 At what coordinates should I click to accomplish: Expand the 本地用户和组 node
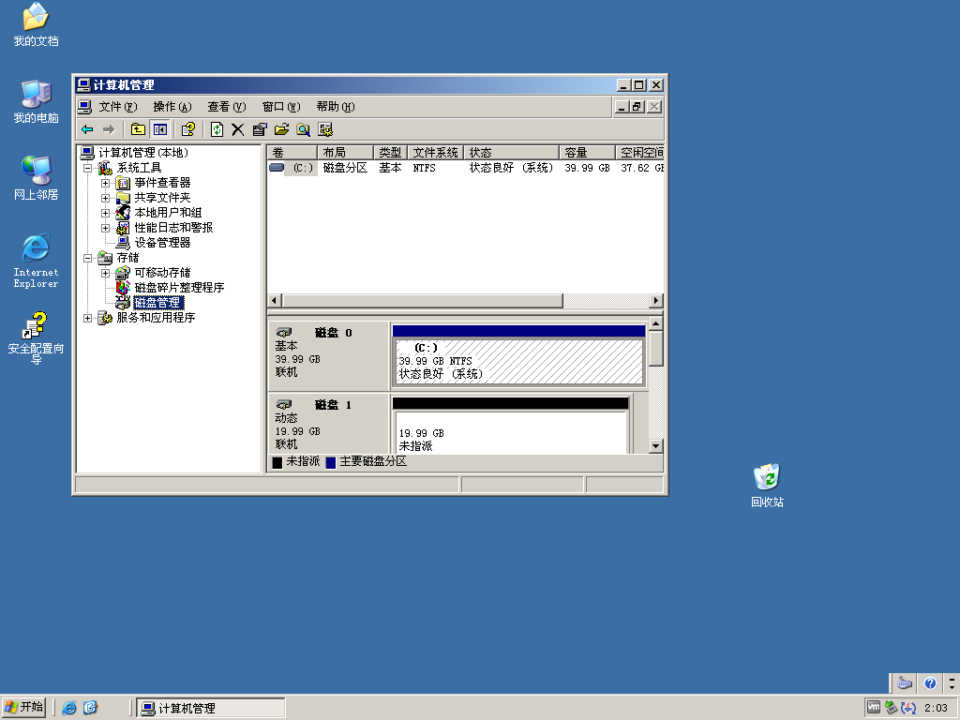pyautogui.click(x=105, y=213)
